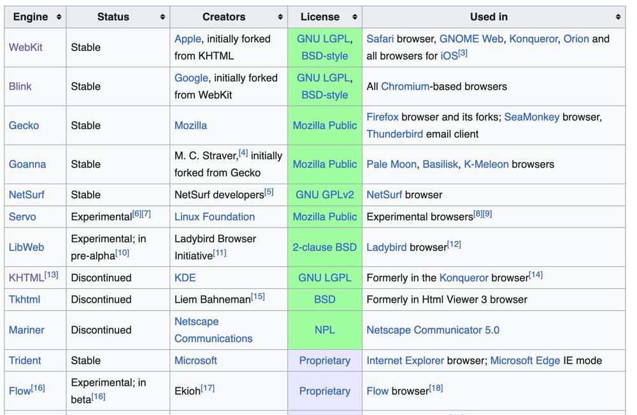Sort table by Creators column arrows
The width and height of the screenshot is (637, 415).
280,17
